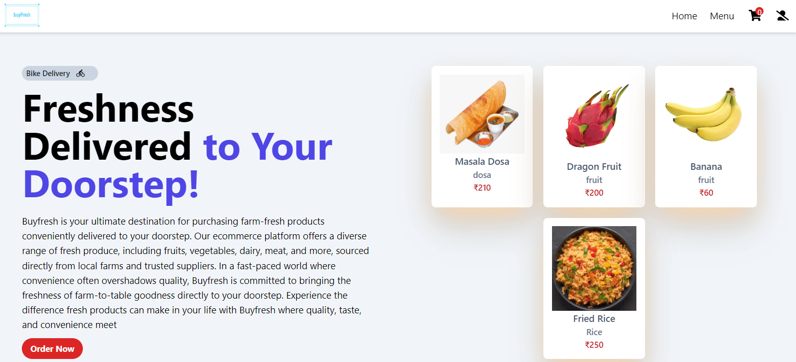The height and width of the screenshot is (362, 796).
Task: Click the user profile icon
Action: point(782,16)
